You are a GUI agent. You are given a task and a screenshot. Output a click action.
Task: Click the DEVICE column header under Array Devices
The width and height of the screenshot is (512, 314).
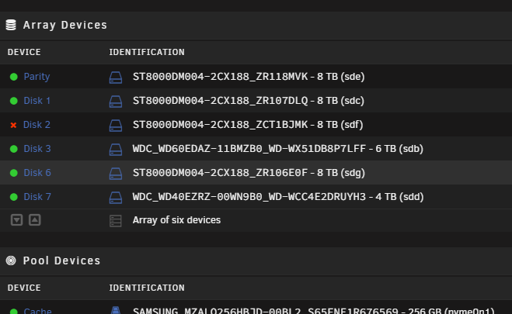24,52
